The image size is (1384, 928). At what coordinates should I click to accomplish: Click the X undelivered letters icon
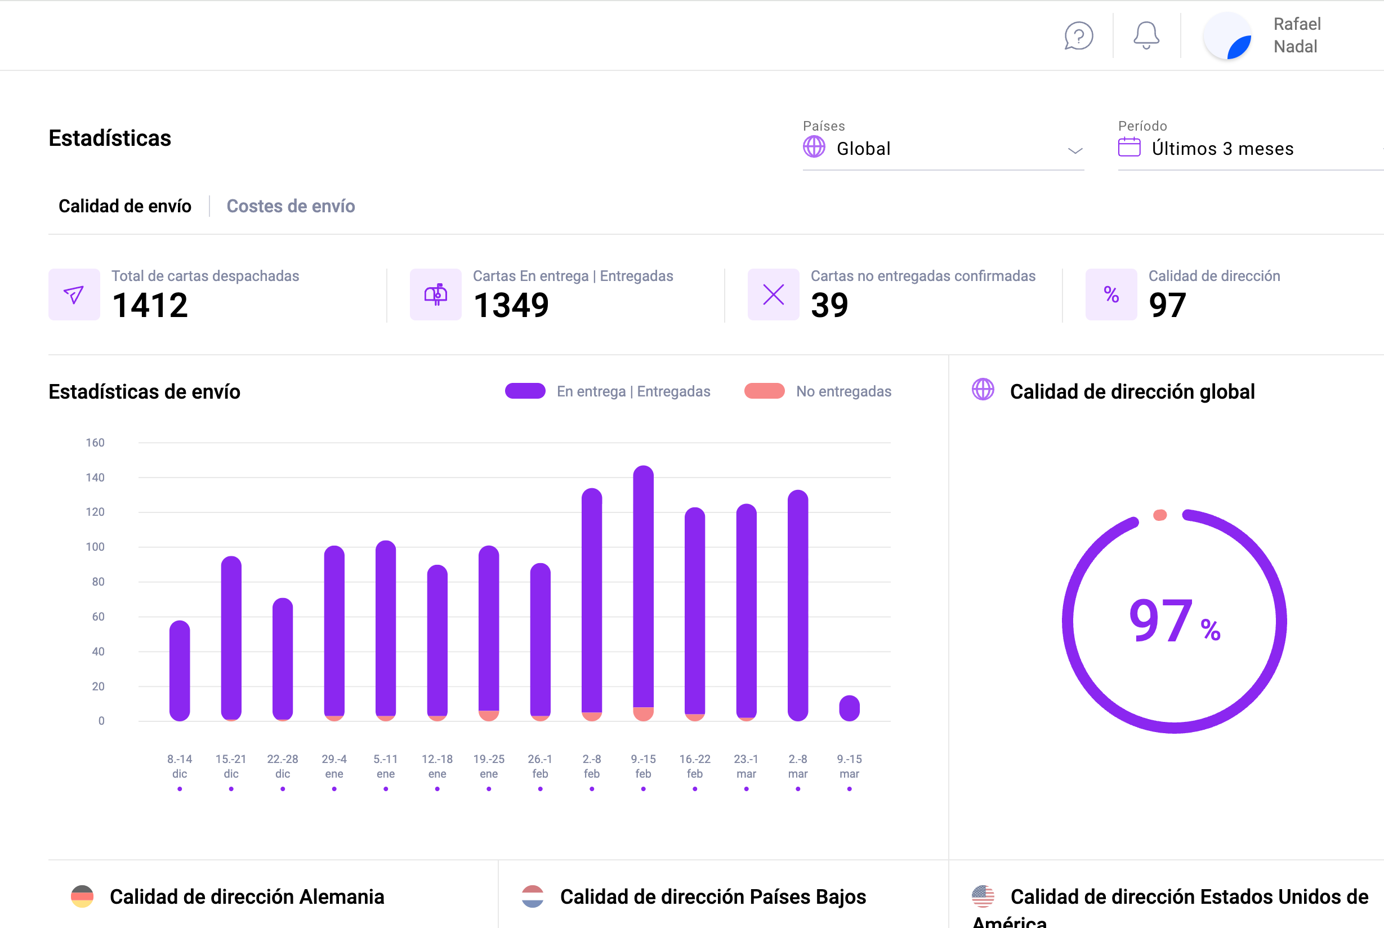tap(773, 294)
